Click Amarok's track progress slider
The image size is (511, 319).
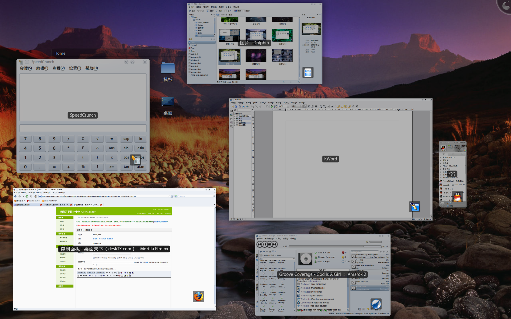coord(335,246)
